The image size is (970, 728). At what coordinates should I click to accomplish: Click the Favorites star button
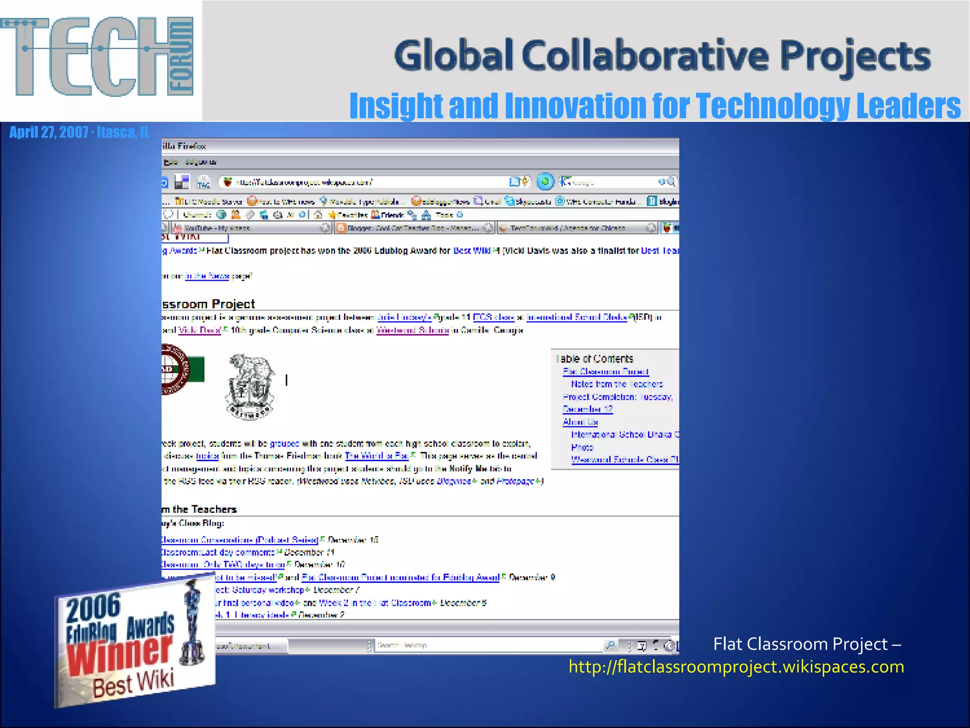tap(348, 215)
